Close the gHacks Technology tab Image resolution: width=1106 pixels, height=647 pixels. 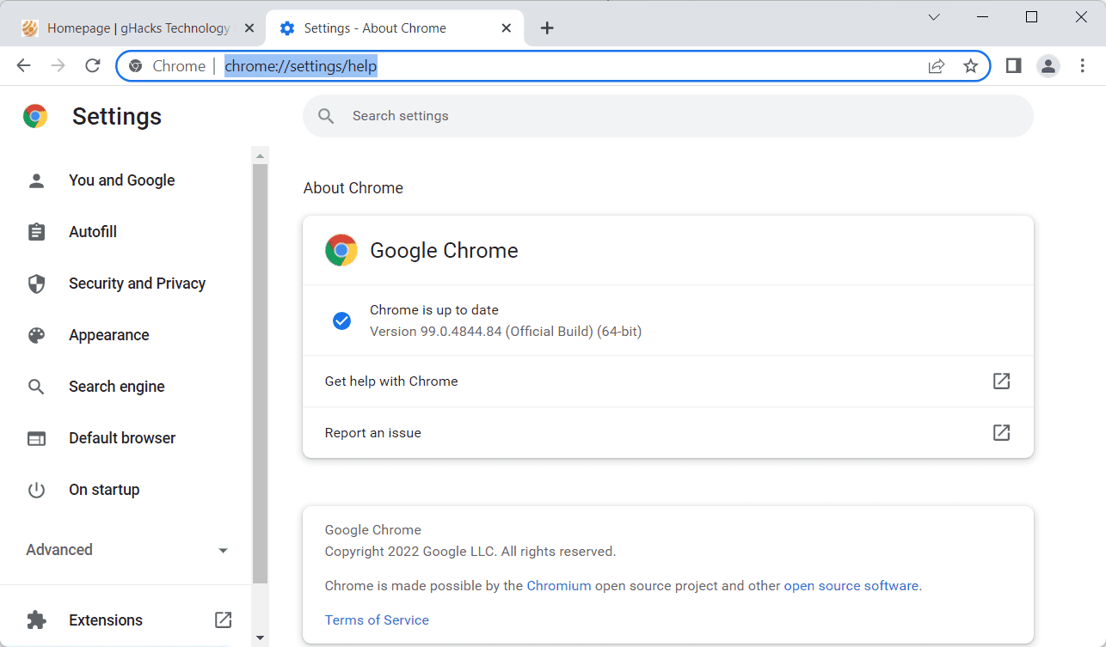click(x=249, y=28)
